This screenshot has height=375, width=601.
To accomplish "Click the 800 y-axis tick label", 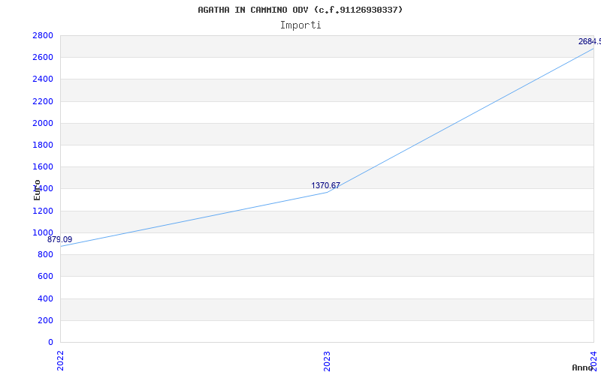I will (x=46, y=254).
